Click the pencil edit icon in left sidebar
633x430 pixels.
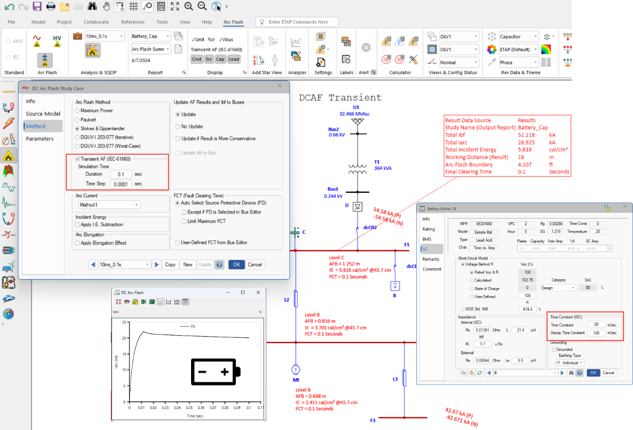[x=9, y=92]
